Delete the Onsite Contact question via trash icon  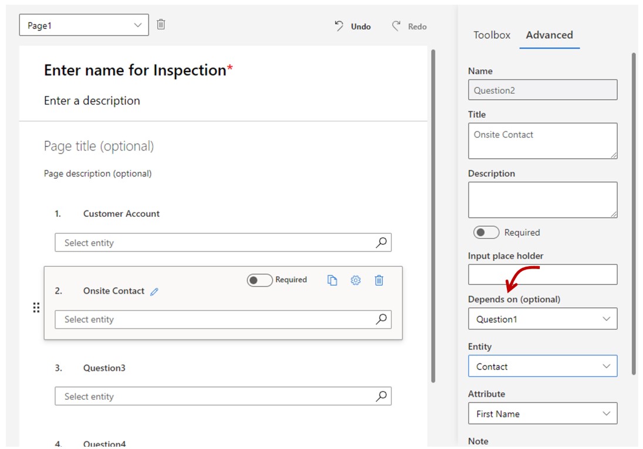pyautogui.click(x=379, y=281)
